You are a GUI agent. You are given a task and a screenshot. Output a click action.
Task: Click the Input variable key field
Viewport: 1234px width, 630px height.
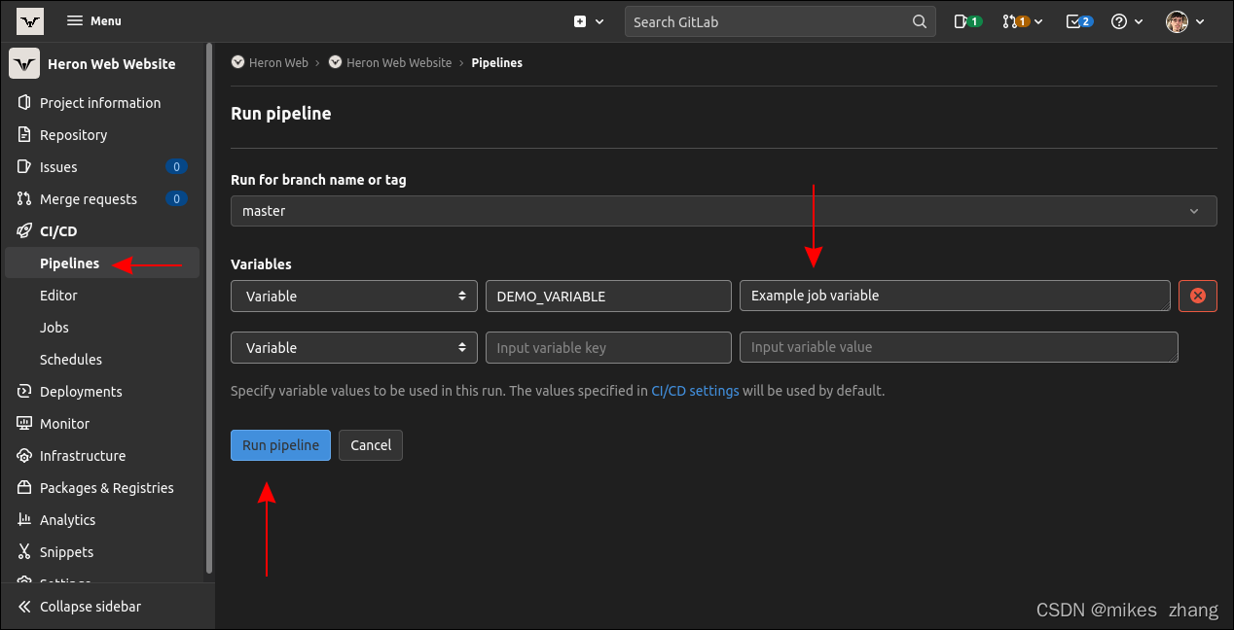pyautogui.click(x=608, y=348)
